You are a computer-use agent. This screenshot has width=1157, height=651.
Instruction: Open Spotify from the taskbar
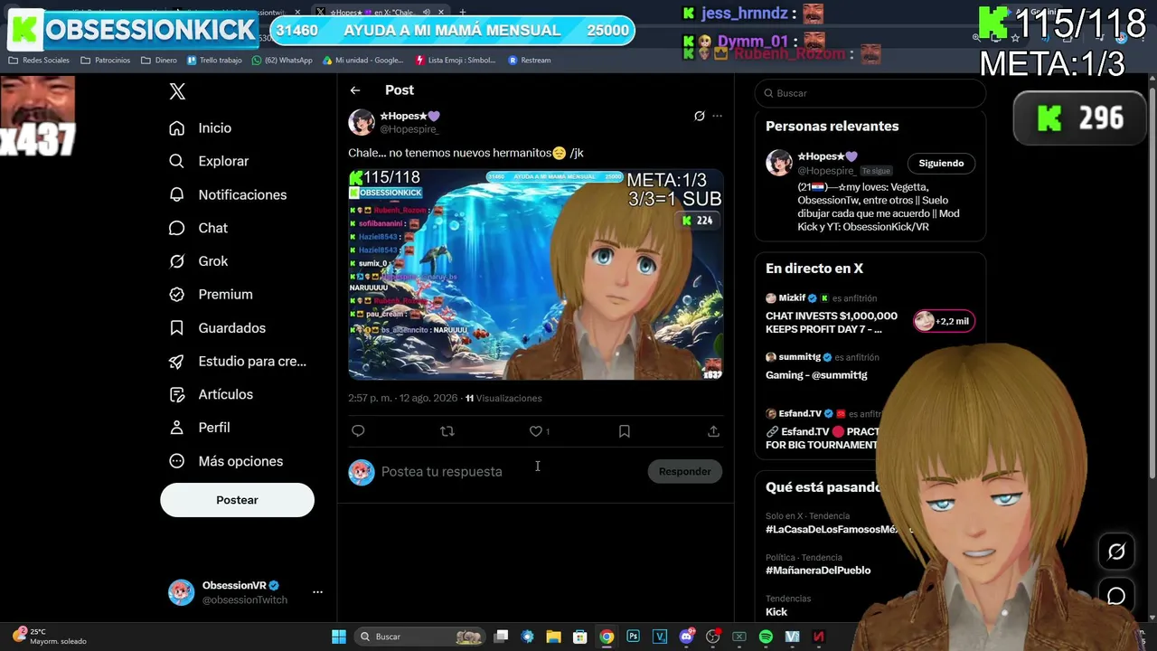pos(766,637)
